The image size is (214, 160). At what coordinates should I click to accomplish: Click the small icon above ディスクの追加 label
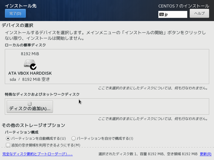[x=30, y=104]
